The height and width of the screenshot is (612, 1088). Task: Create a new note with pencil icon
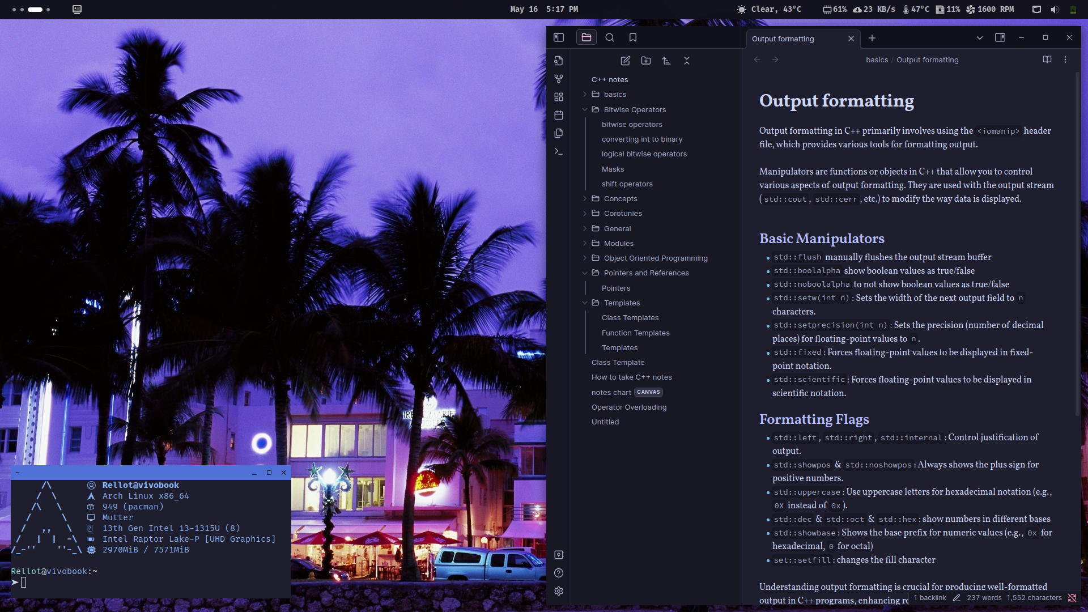pos(626,61)
